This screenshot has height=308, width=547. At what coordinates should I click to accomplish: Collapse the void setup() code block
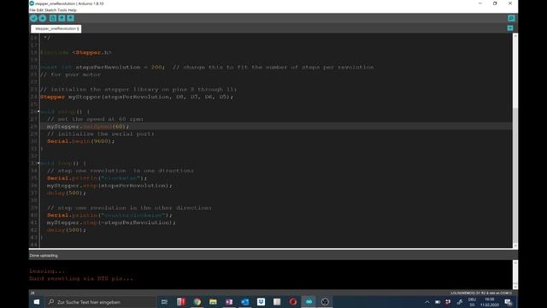pos(38,111)
